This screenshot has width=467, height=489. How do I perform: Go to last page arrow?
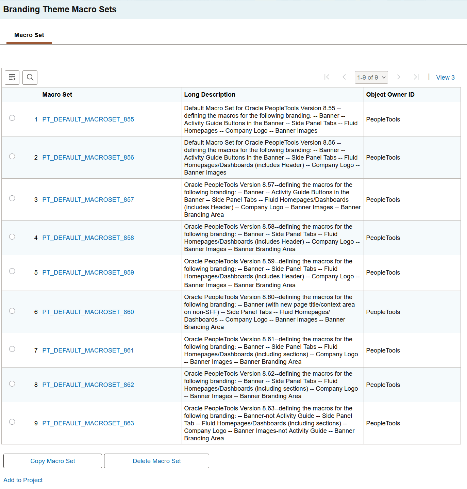click(x=416, y=77)
